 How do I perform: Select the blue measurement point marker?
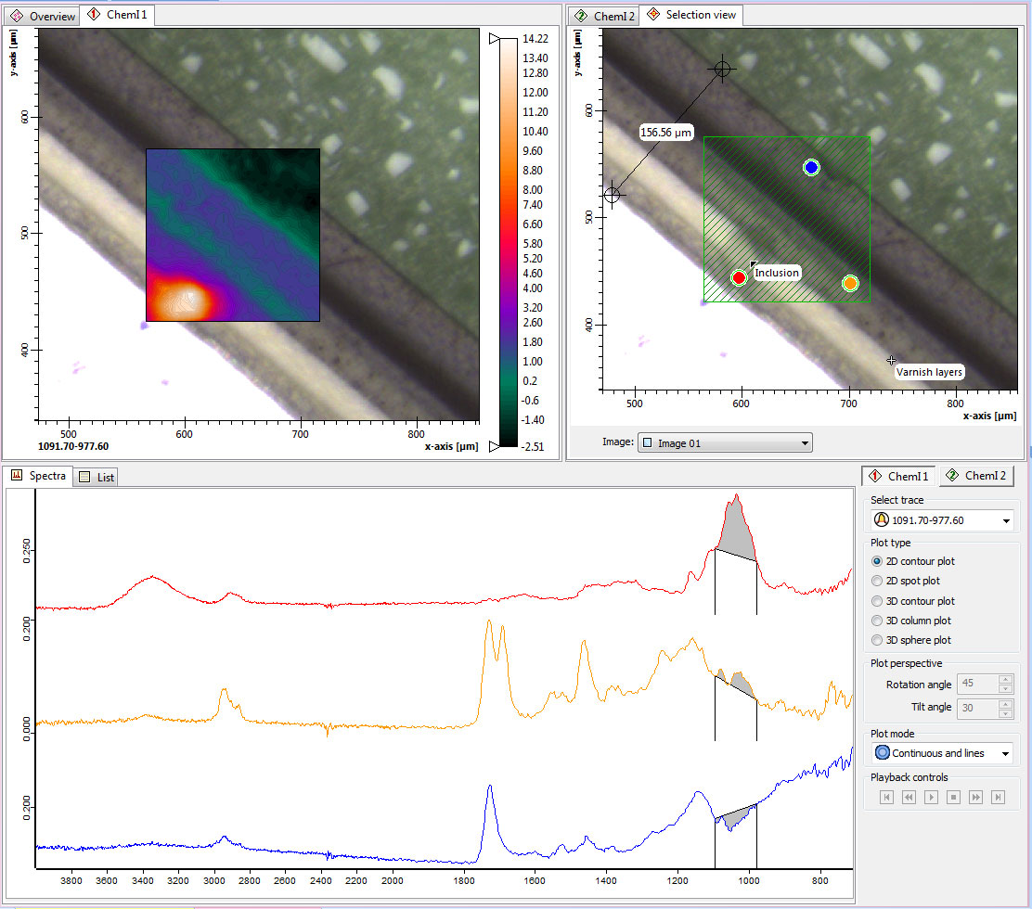(811, 167)
